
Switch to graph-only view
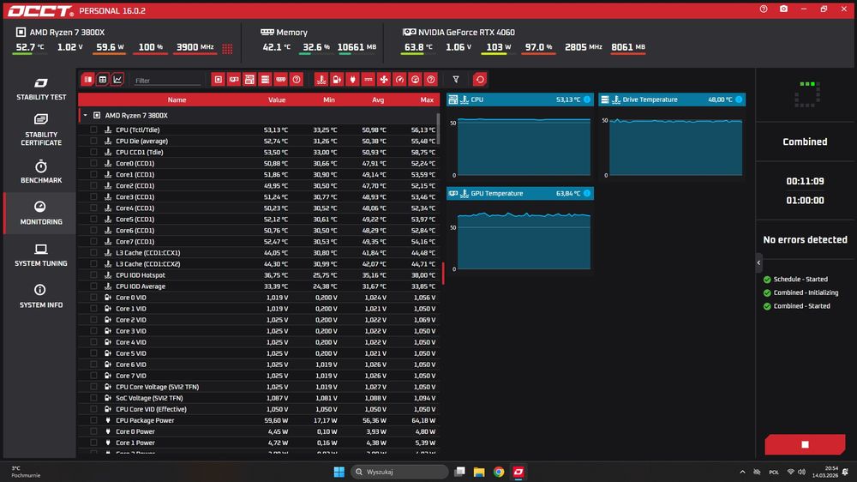[x=117, y=80]
